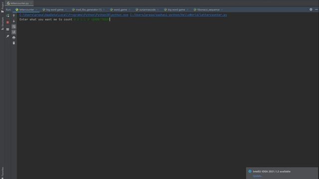This screenshot has width=319, height=179.
Task: Stop the running process (red square)
Action: [x=8, y=22]
